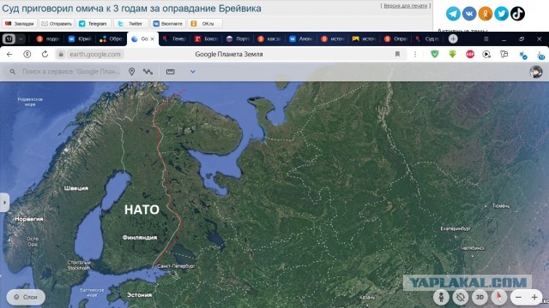Viewport: 549px width, 308px height.
Task: Click the earth.google.com address field
Action: pos(95,54)
